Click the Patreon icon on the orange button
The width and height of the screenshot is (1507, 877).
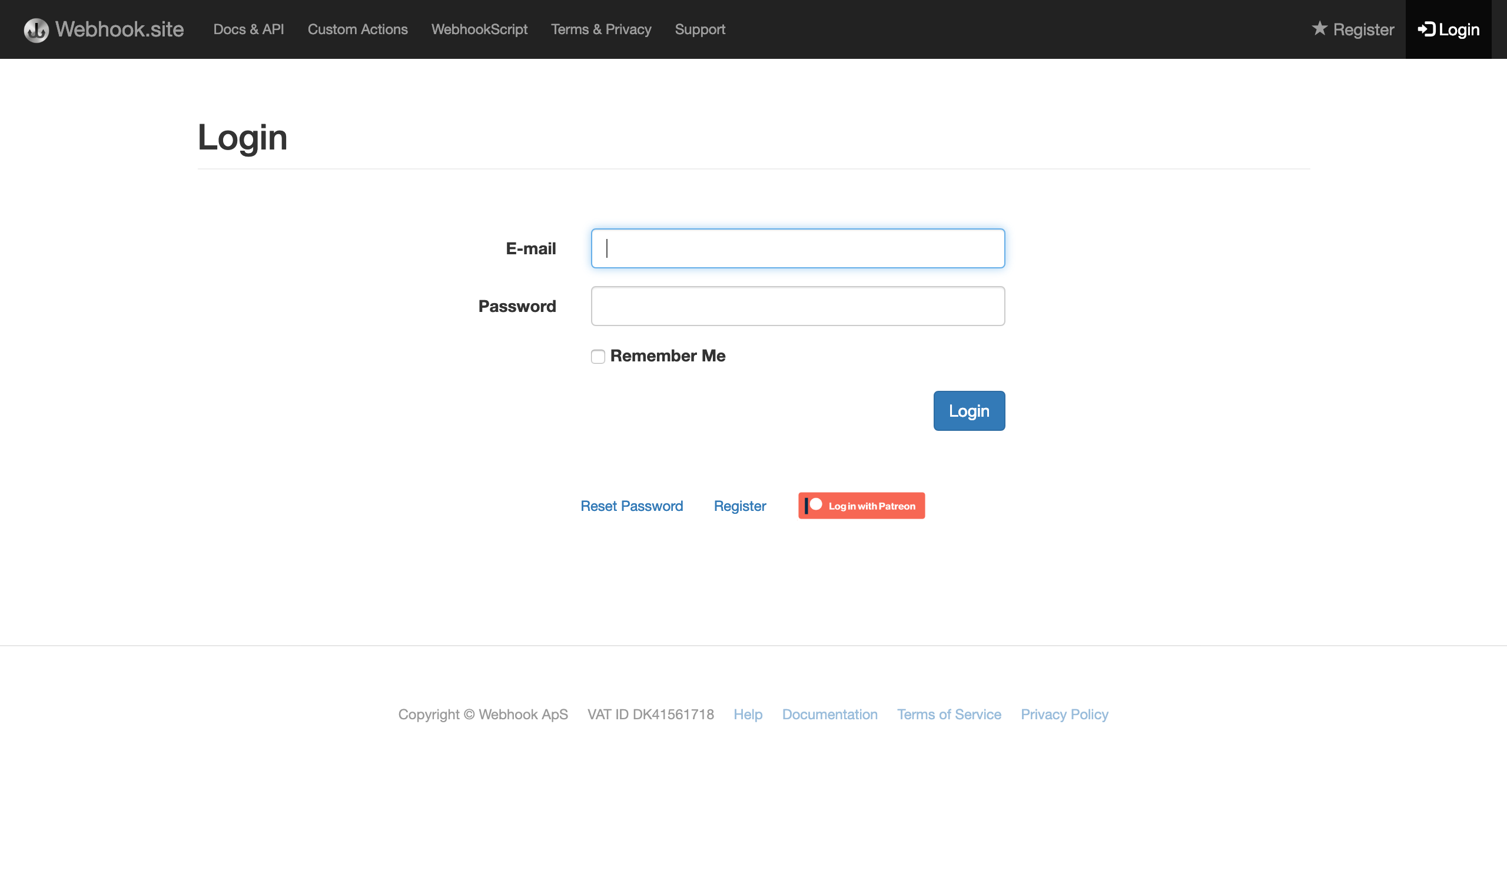[814, 505]
